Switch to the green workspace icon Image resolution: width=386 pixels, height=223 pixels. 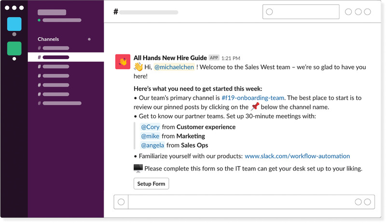(14, 48)
